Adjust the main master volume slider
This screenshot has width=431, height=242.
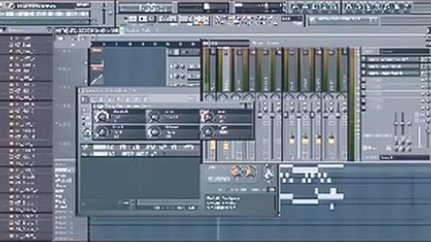pos(104,13)
